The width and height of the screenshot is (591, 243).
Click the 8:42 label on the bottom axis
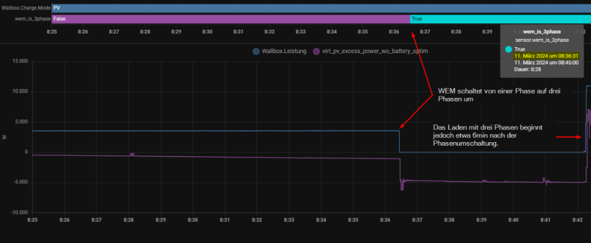coord(577,219)
